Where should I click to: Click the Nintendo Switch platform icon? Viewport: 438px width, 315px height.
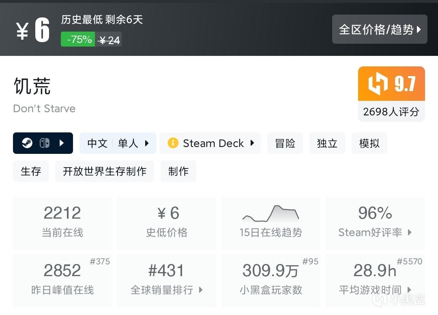pyautogui.click(x=45, y=143)
